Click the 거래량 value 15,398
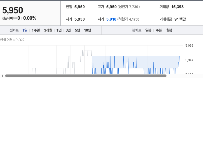 click(177, 7)
